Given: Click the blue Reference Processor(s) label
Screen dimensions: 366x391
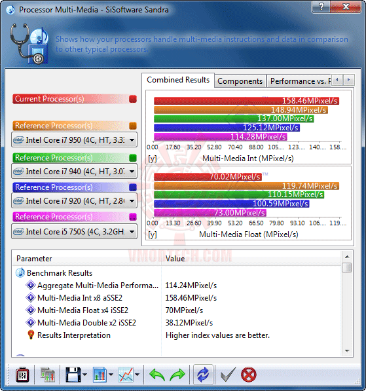Looking at the screenshot, I should click(x=54, y=187).
